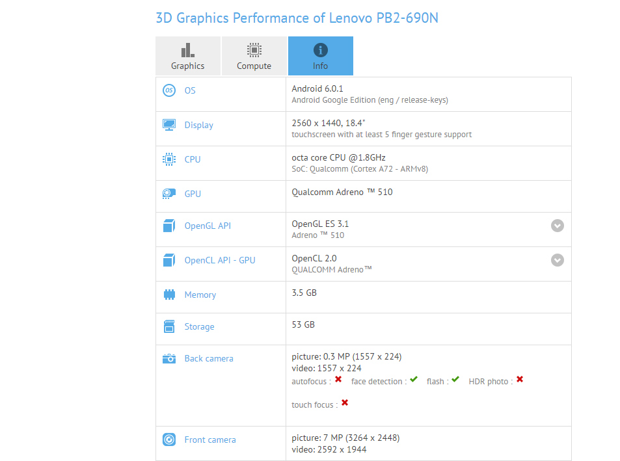Click the Compute chip icon
This screenshot has height=461, width=620.
click(x=254, y=50)
